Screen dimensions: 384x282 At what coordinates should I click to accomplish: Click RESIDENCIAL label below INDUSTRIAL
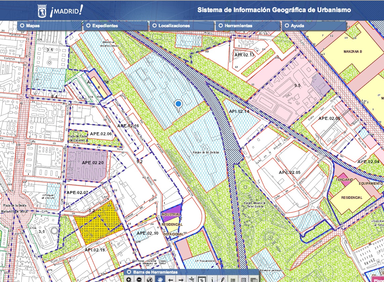[x=172, y=225]
